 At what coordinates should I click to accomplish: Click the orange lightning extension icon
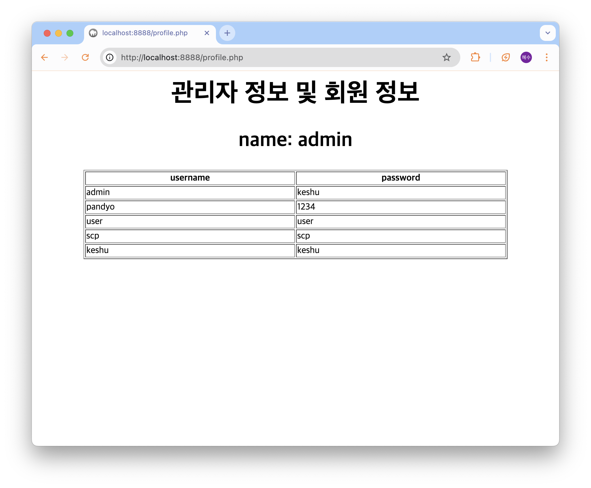click(505, 58)
